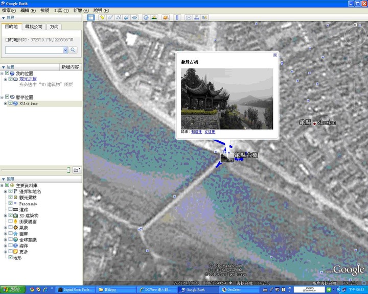Click the Windows 開始 start button
368x294 pixels.
coord(13,290)
